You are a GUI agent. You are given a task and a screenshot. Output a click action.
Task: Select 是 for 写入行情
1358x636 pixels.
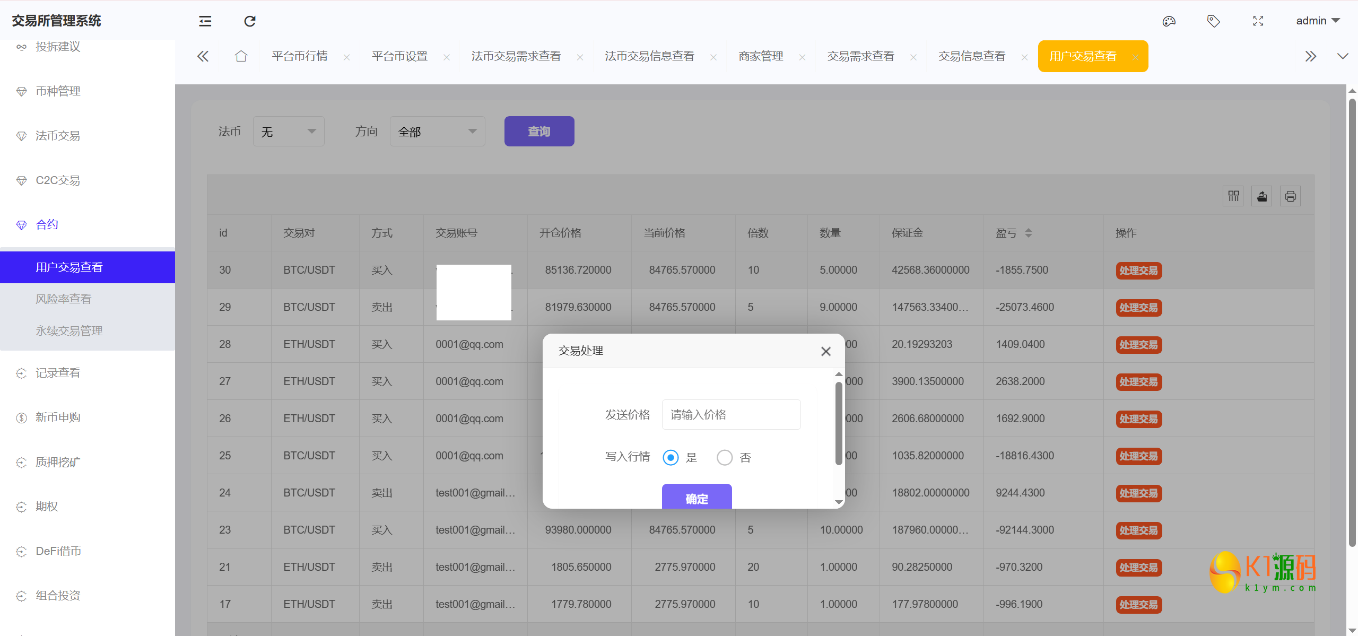pos(670,457)
